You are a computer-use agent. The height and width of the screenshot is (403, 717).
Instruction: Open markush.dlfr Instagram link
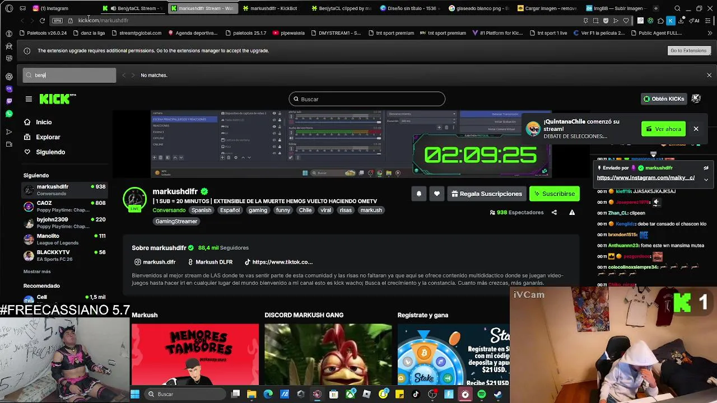point(155,262)
